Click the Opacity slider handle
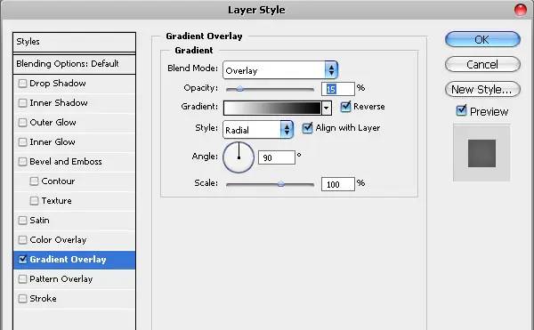This screenshot has width=534, height=330. (x=239, y=89)
